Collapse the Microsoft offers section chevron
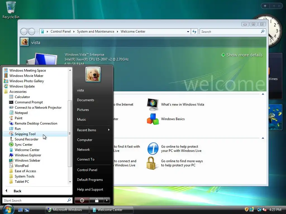This screenshot has width=286, height=214. [x=263, y=138]
